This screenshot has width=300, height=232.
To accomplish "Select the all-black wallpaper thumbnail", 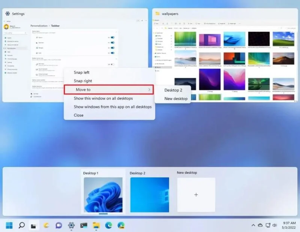I will pyautogui.click(x=259, y=39).
